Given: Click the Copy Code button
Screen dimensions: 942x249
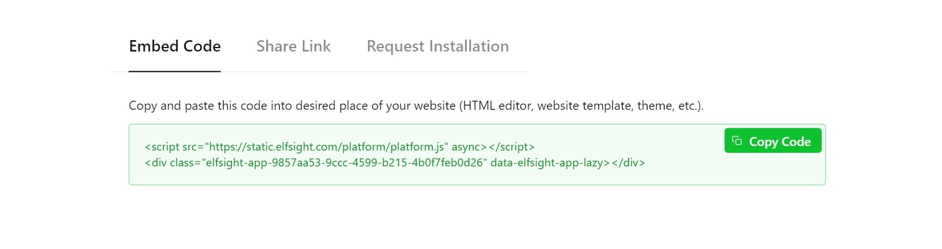Looking at the screenshot, I should tap(773, 141).
